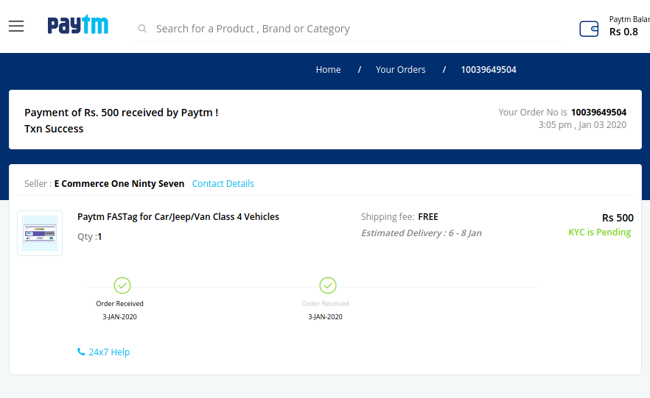Open seller Contact Details link
Viewport: 650px width, 398px height.
(223, 184)
